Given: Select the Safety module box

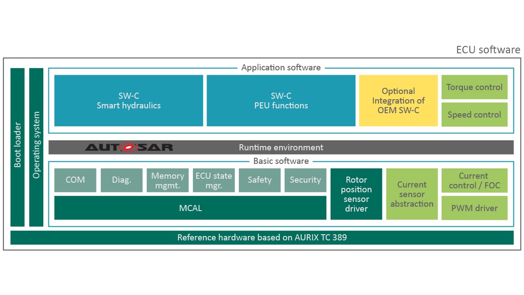Looking at the screenshot, I should [x=260, y=180].
